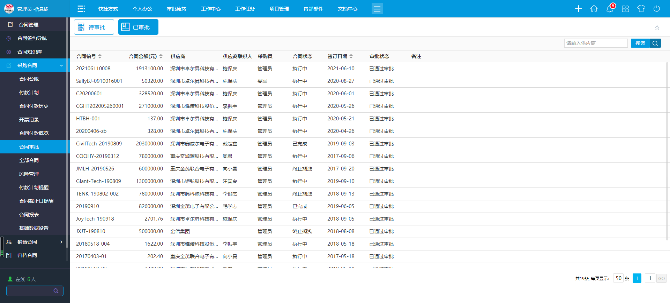Click the plus icon in top bar
This screenshot has height=303, width=670.
click(x=578, y=9)
